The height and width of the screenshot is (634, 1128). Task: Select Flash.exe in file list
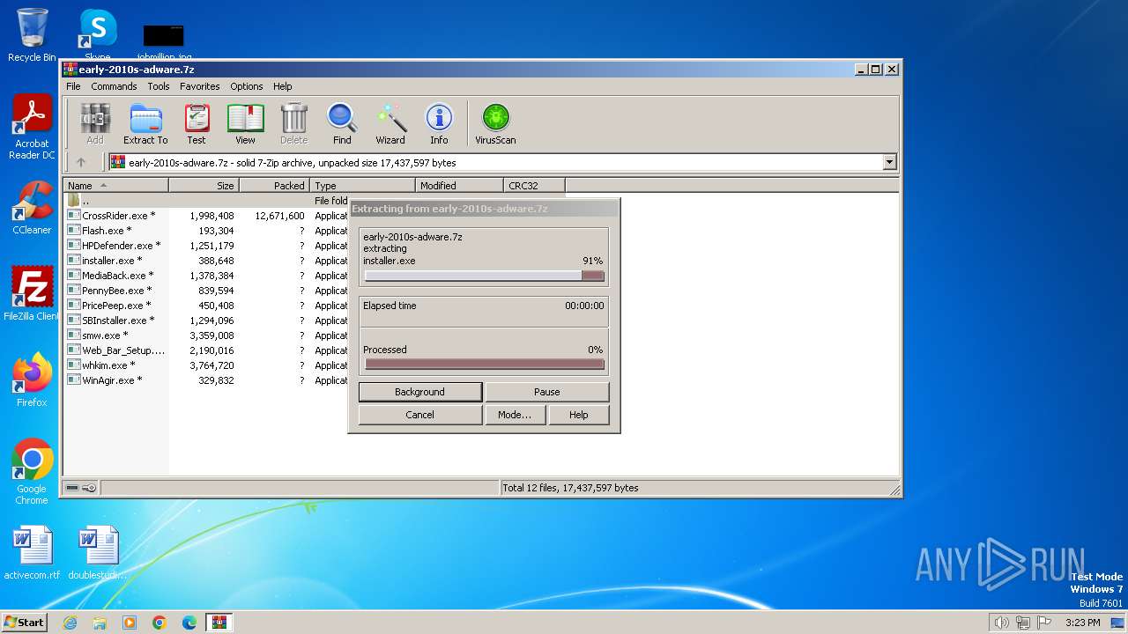coord(106,231)
